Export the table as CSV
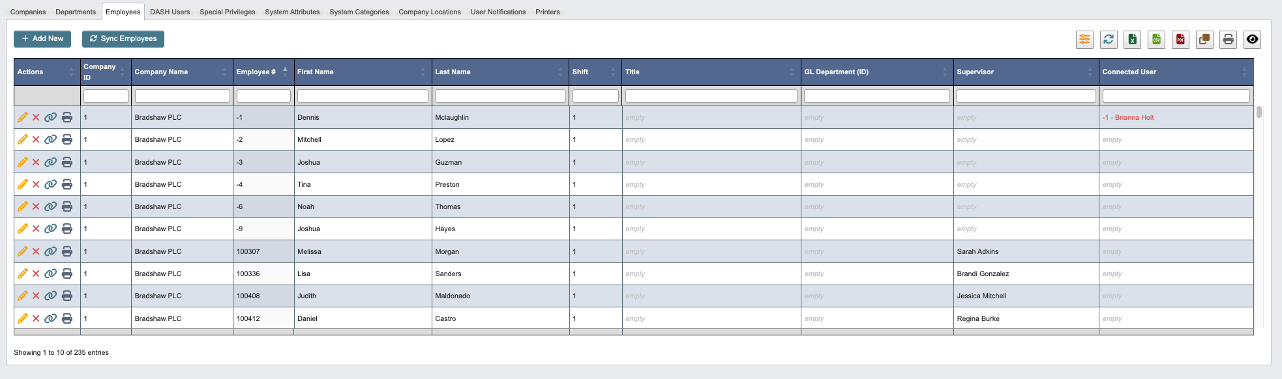This screenshot has width=1282, height=379. point(1156,39)
